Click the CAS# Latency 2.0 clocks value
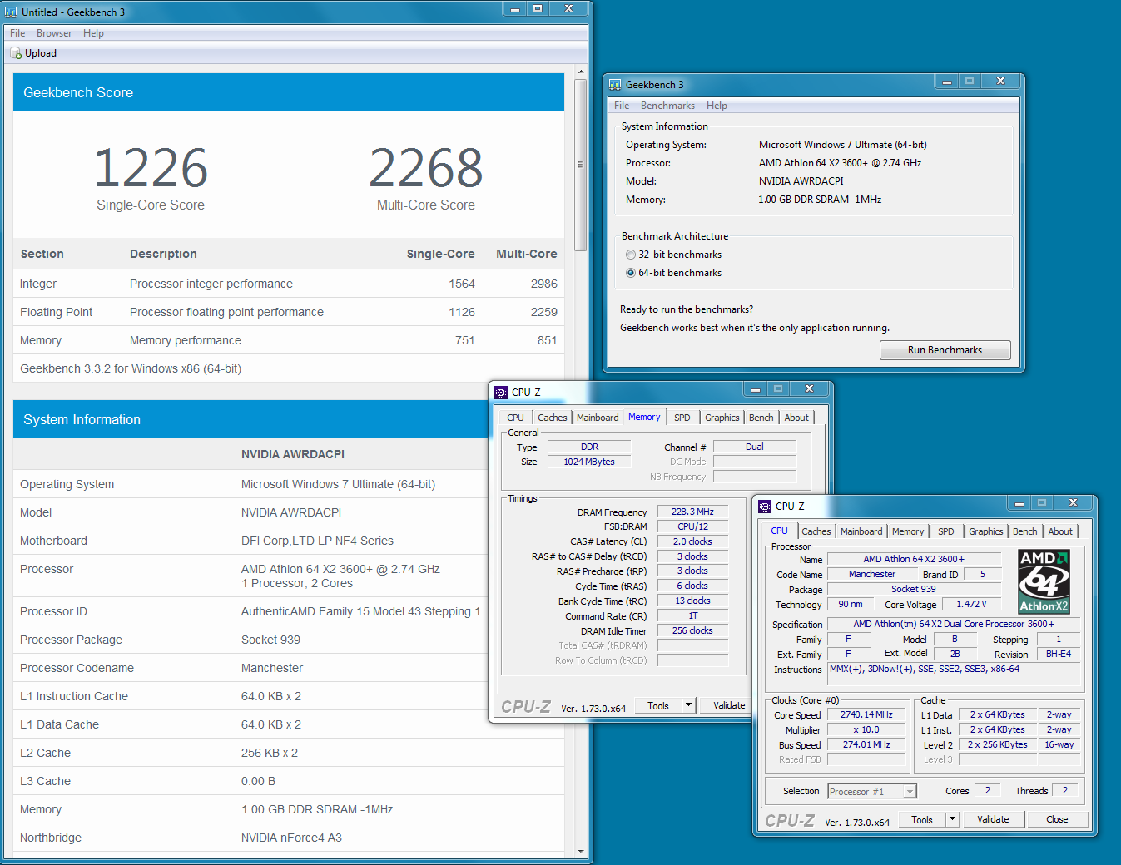Image resolution: width=1121 pixels, height=865 pixels. click(x=692, y=541)
